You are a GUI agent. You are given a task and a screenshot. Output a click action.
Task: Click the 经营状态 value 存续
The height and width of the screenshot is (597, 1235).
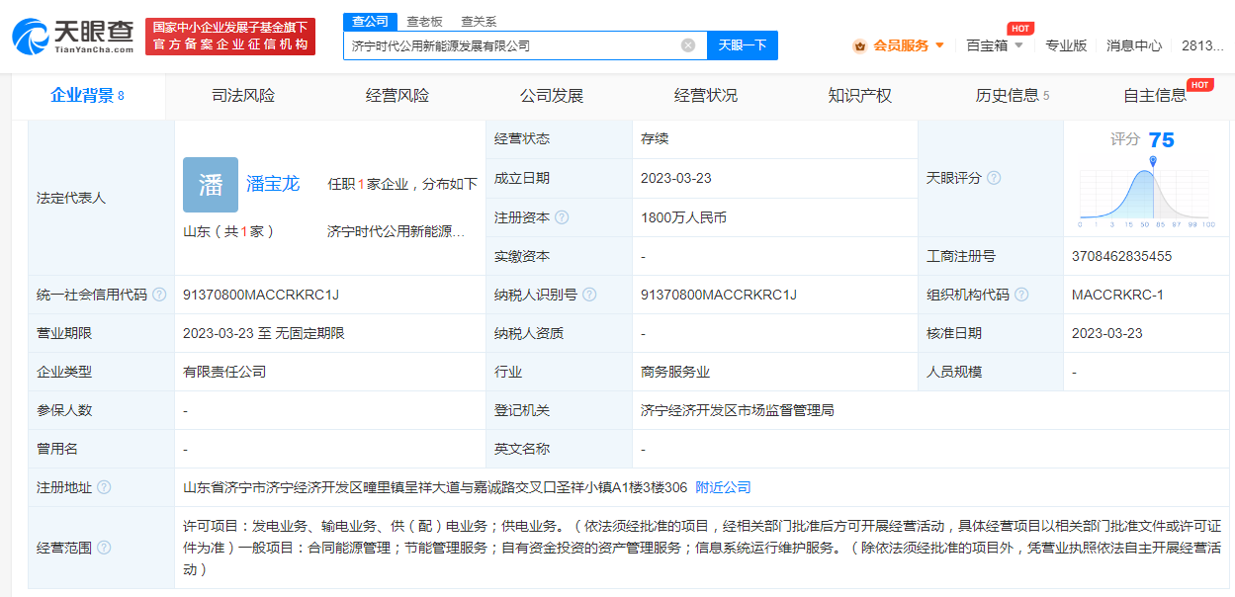pyautogui.click(x=655, y=138)
